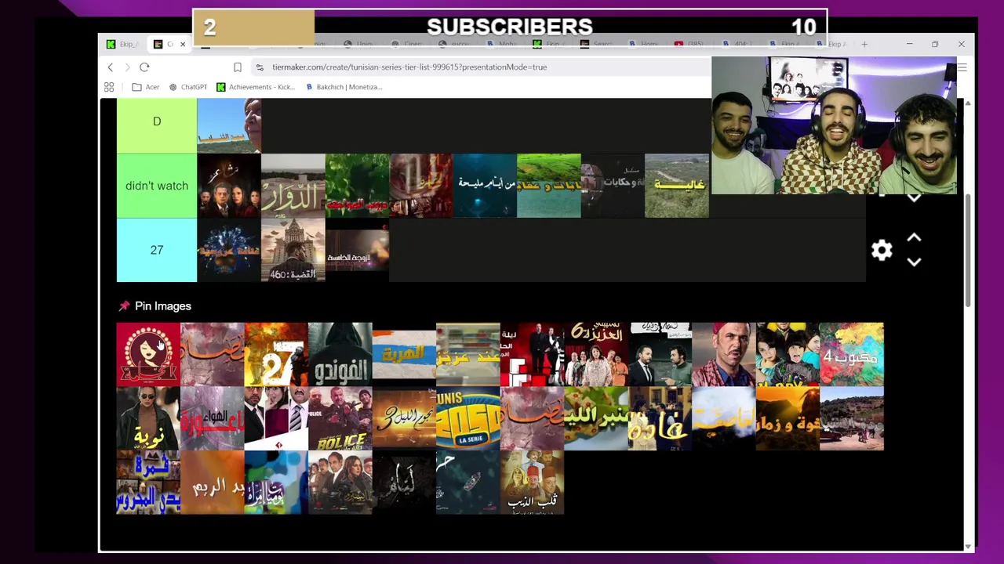Pick the الفوندو hooded figure poster

click(x=340, y=354)
